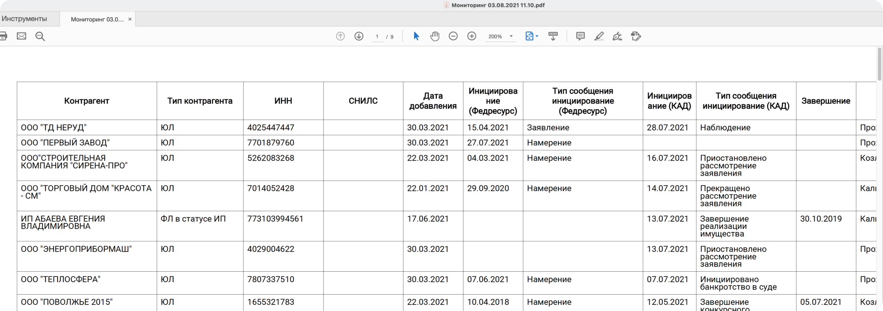Open the find text magnifier tool
The image size is (883, 311).
click(x=40, y=36)
